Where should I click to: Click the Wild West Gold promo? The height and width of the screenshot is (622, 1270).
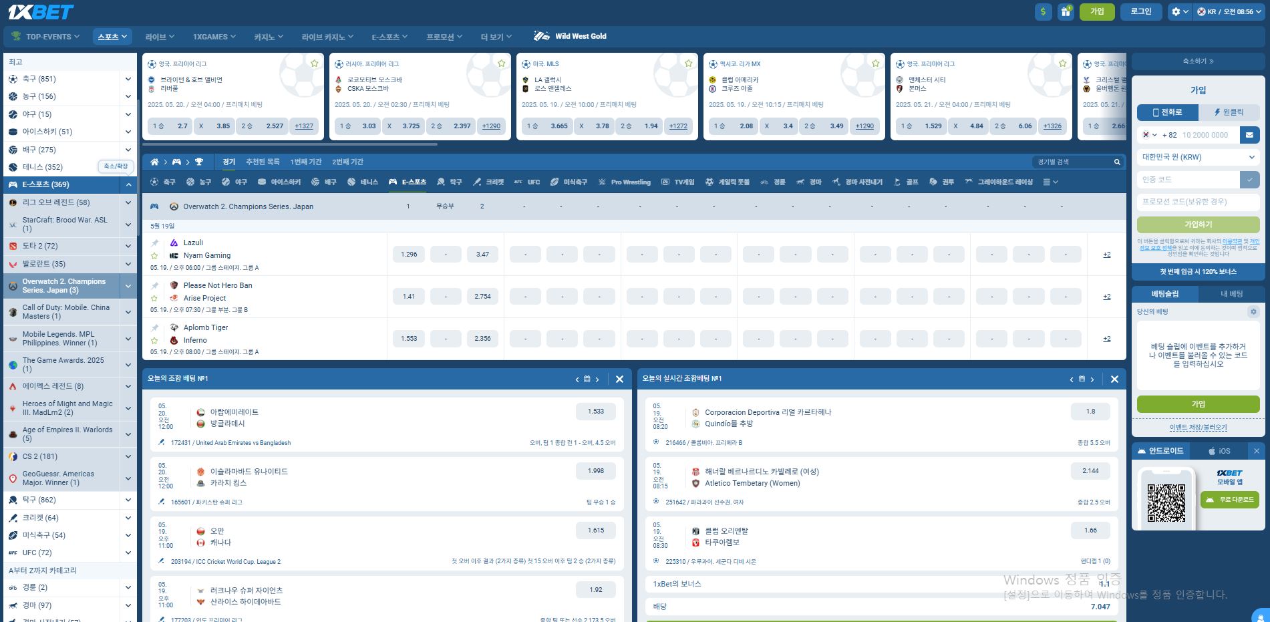click(x=570, y=36)
